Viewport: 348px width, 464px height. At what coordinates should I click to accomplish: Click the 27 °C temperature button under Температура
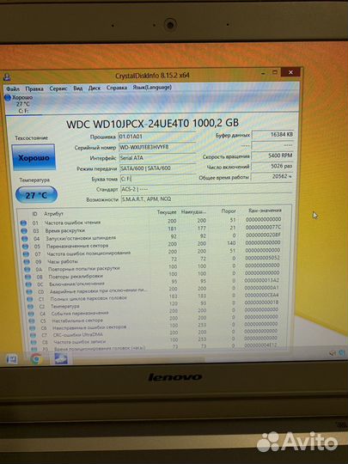click(x=36, y=195)
